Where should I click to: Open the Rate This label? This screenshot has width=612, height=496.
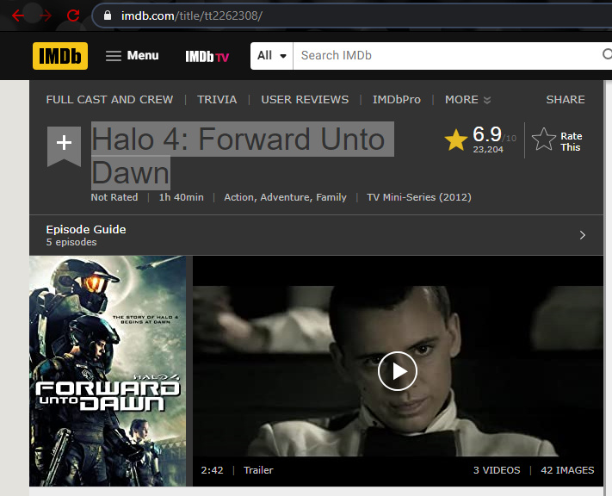coord(571,141)
